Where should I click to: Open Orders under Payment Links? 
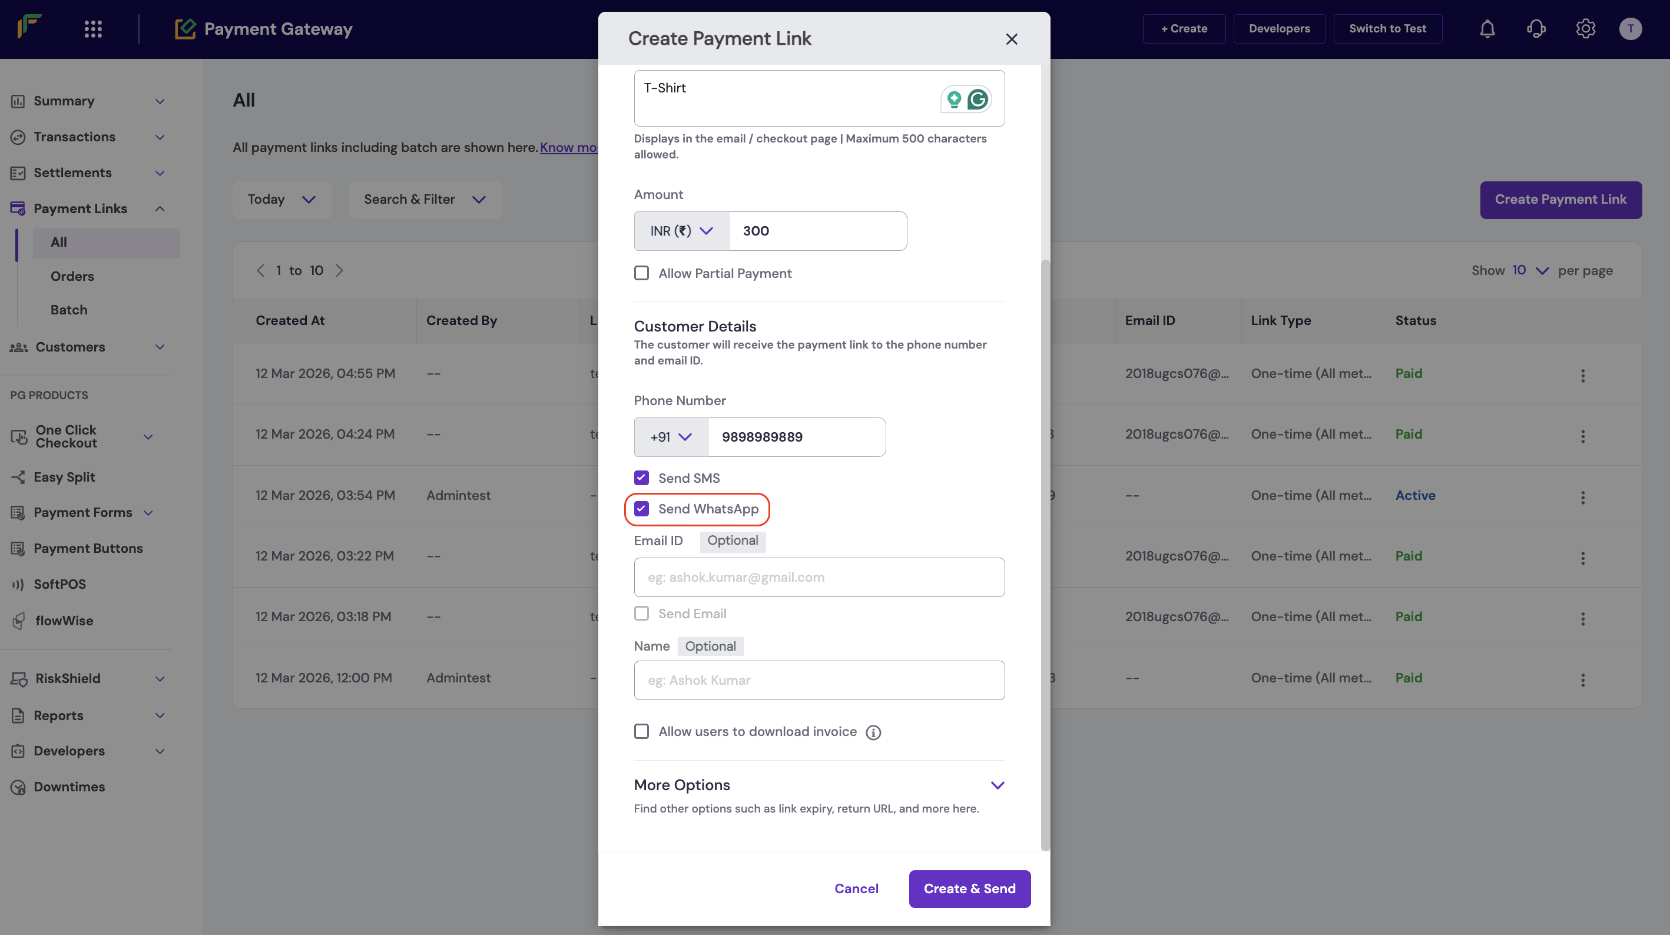[x=72, y=276]
